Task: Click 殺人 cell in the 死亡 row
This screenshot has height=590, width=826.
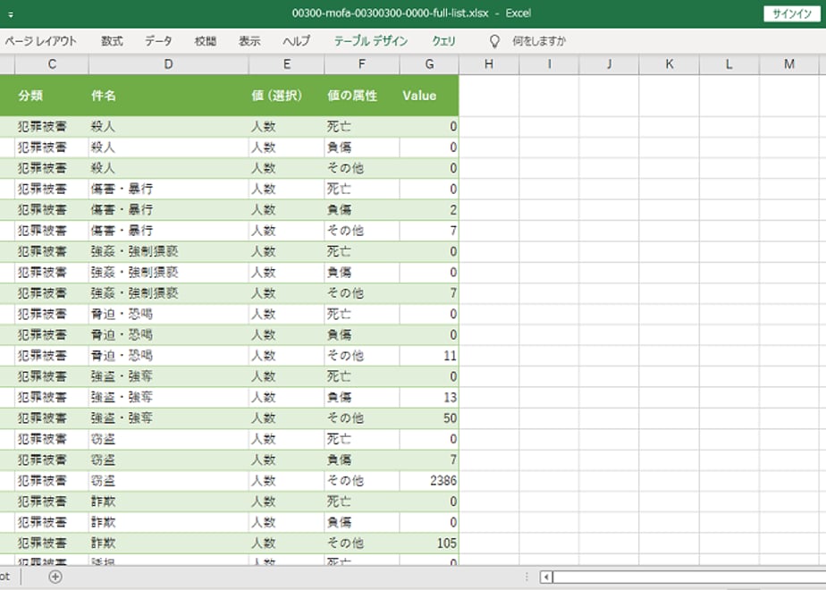Action: [169, 126]
